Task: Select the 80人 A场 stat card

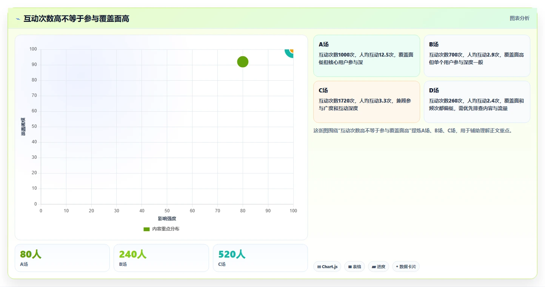Action: pos(62,258)
